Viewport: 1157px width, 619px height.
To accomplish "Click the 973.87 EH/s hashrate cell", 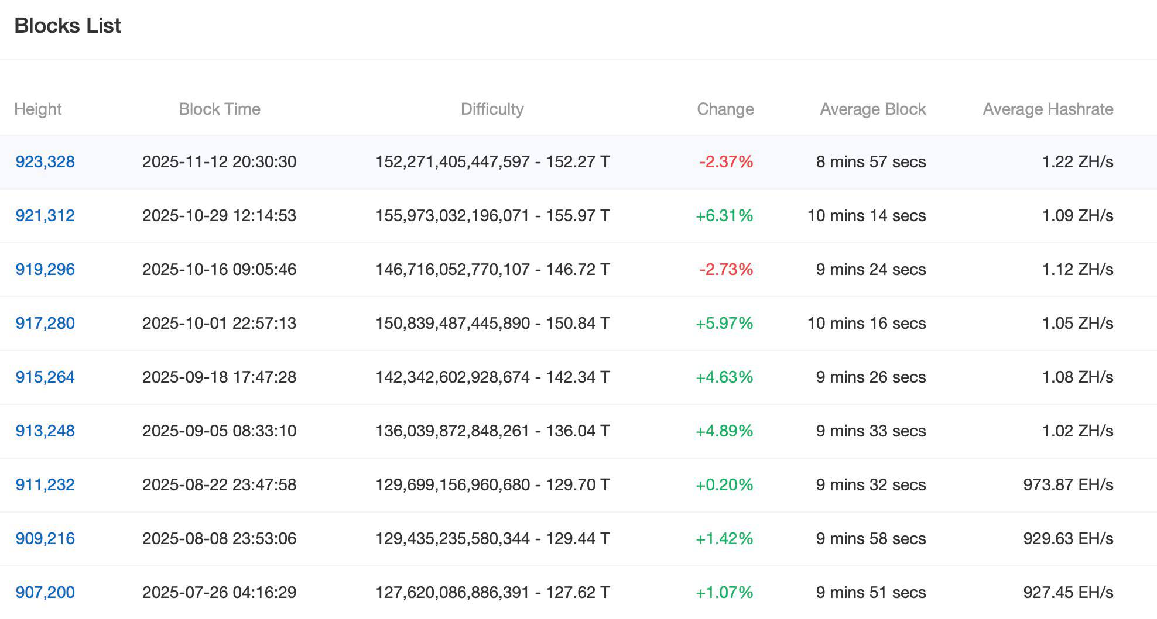I will click(x=1067, y=485).
